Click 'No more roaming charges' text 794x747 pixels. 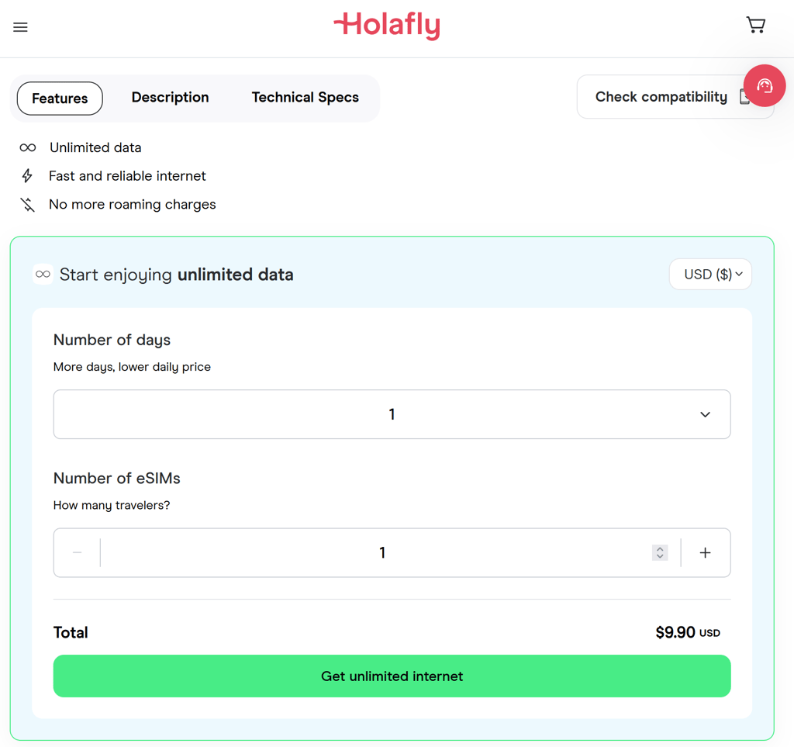(x=133, y=205)
